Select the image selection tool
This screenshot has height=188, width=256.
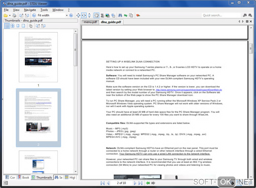pos(108,15)
